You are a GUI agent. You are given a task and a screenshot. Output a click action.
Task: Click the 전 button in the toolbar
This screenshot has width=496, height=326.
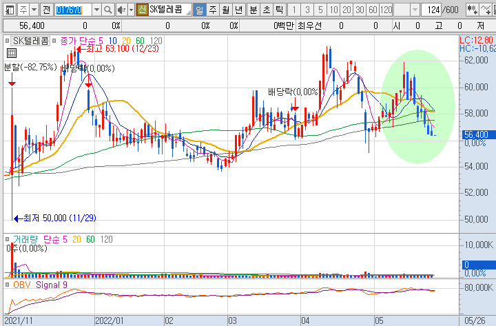(x=47, y=10)
